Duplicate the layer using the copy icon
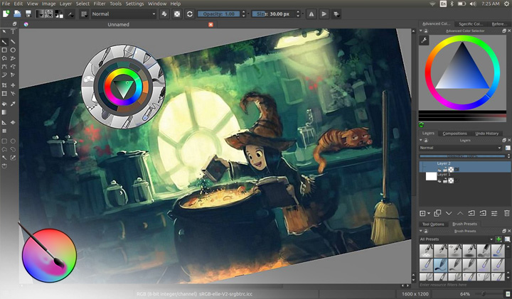 tap(437, 213)
